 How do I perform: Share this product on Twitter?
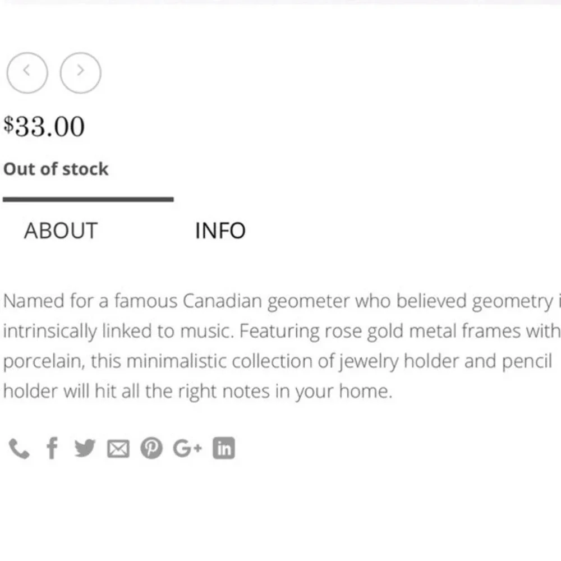pos(85,448)
